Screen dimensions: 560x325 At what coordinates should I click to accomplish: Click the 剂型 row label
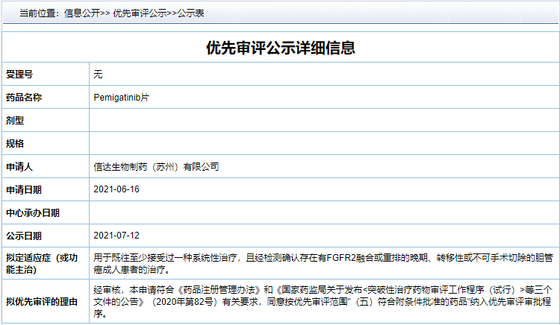click(x=16, y=121)
